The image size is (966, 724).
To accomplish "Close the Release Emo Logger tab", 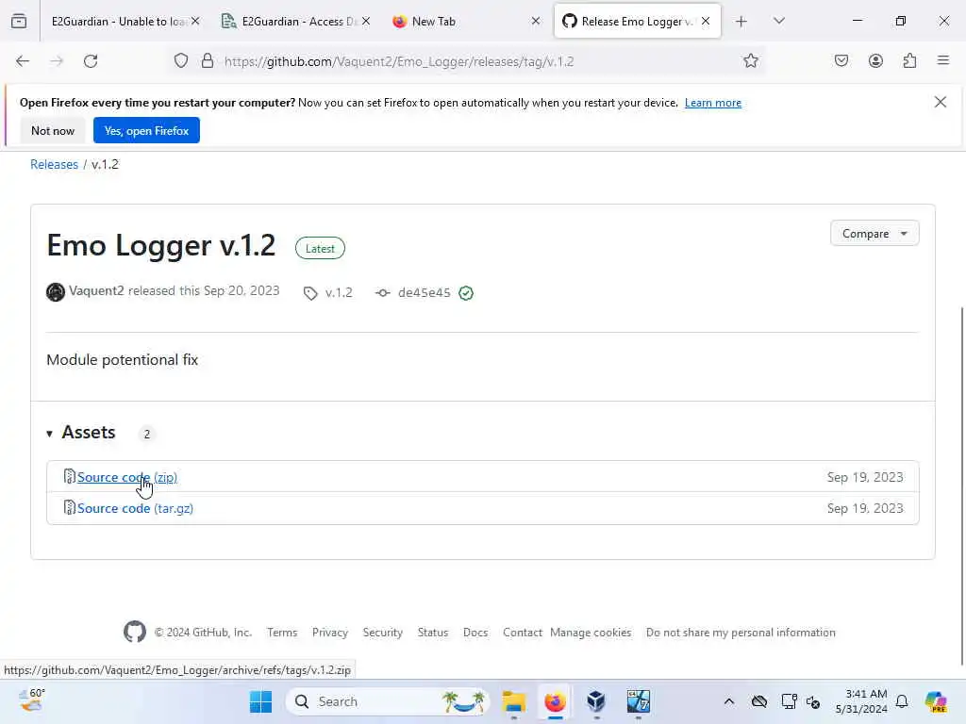I will click(706, 21).
